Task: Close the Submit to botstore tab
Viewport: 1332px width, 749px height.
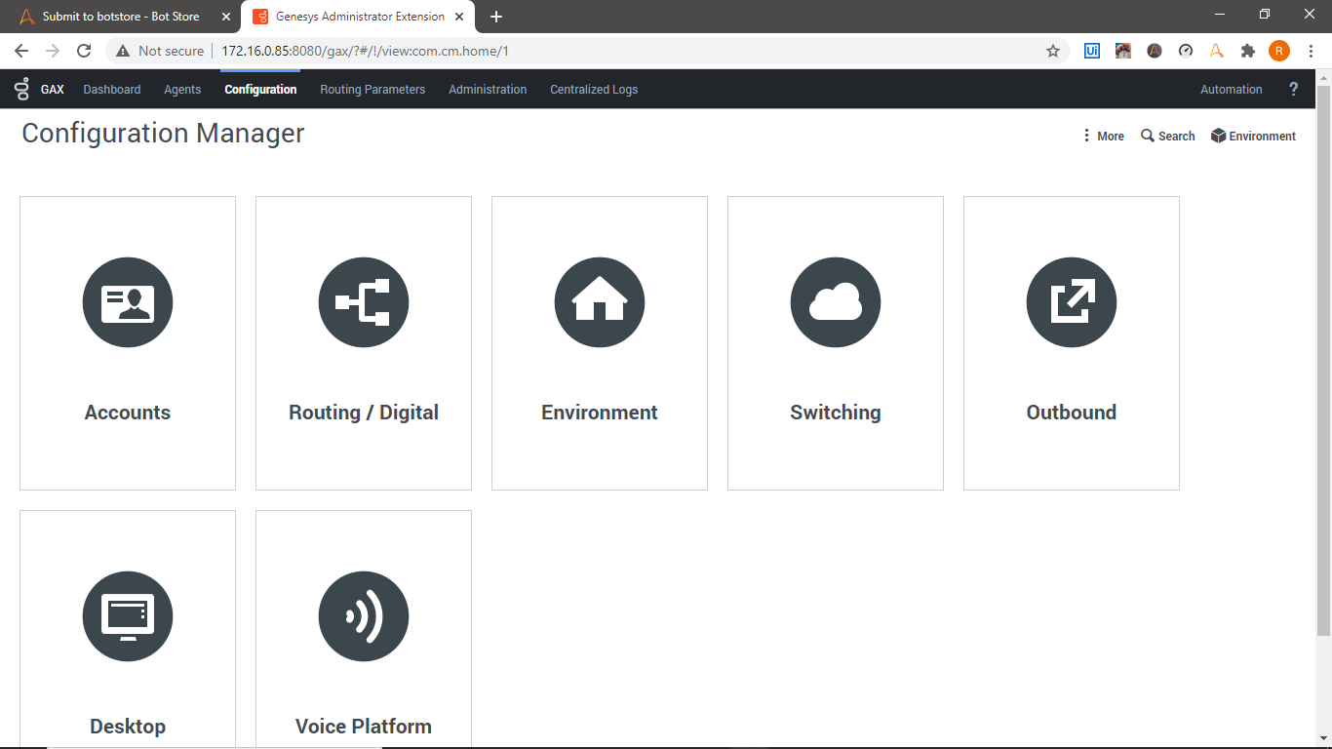Action: 225,17
